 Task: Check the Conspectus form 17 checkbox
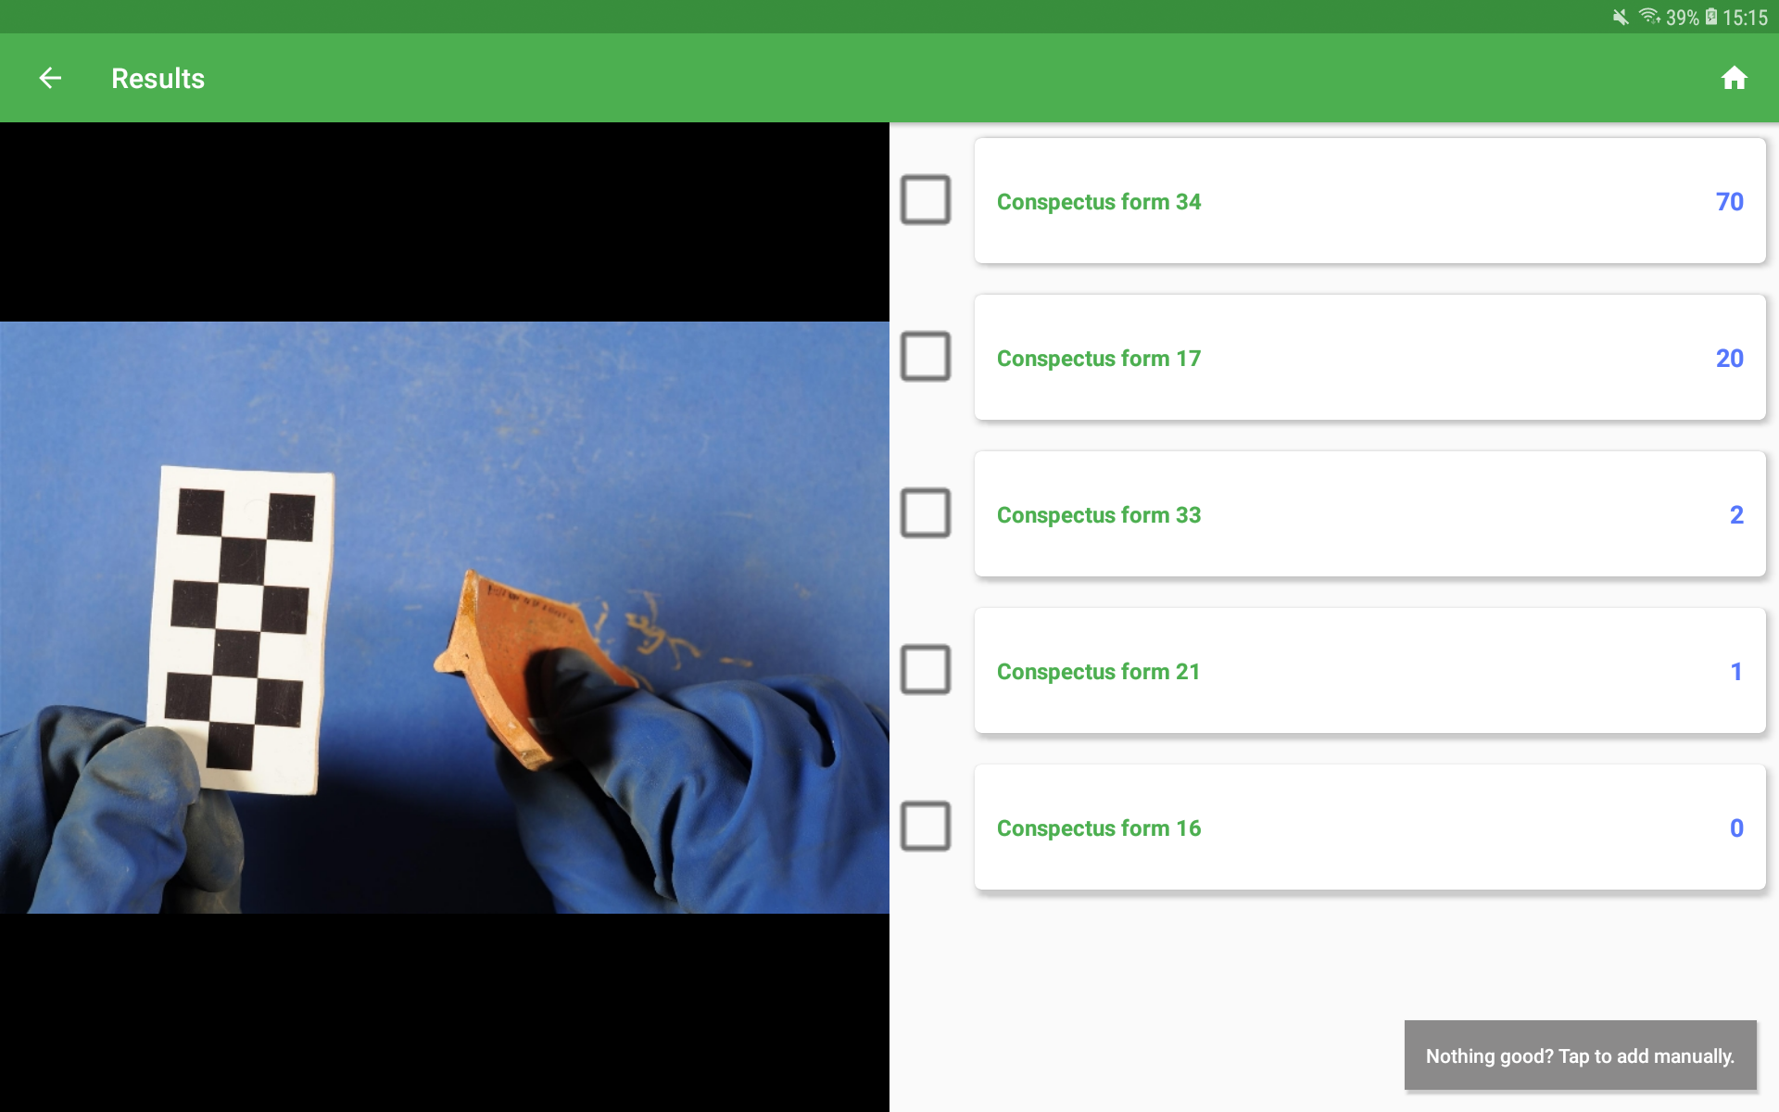pyautogui.click(x=925, y=357)
